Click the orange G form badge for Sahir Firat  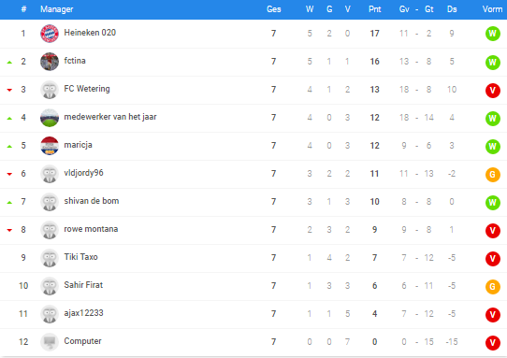tap(492, 287)
